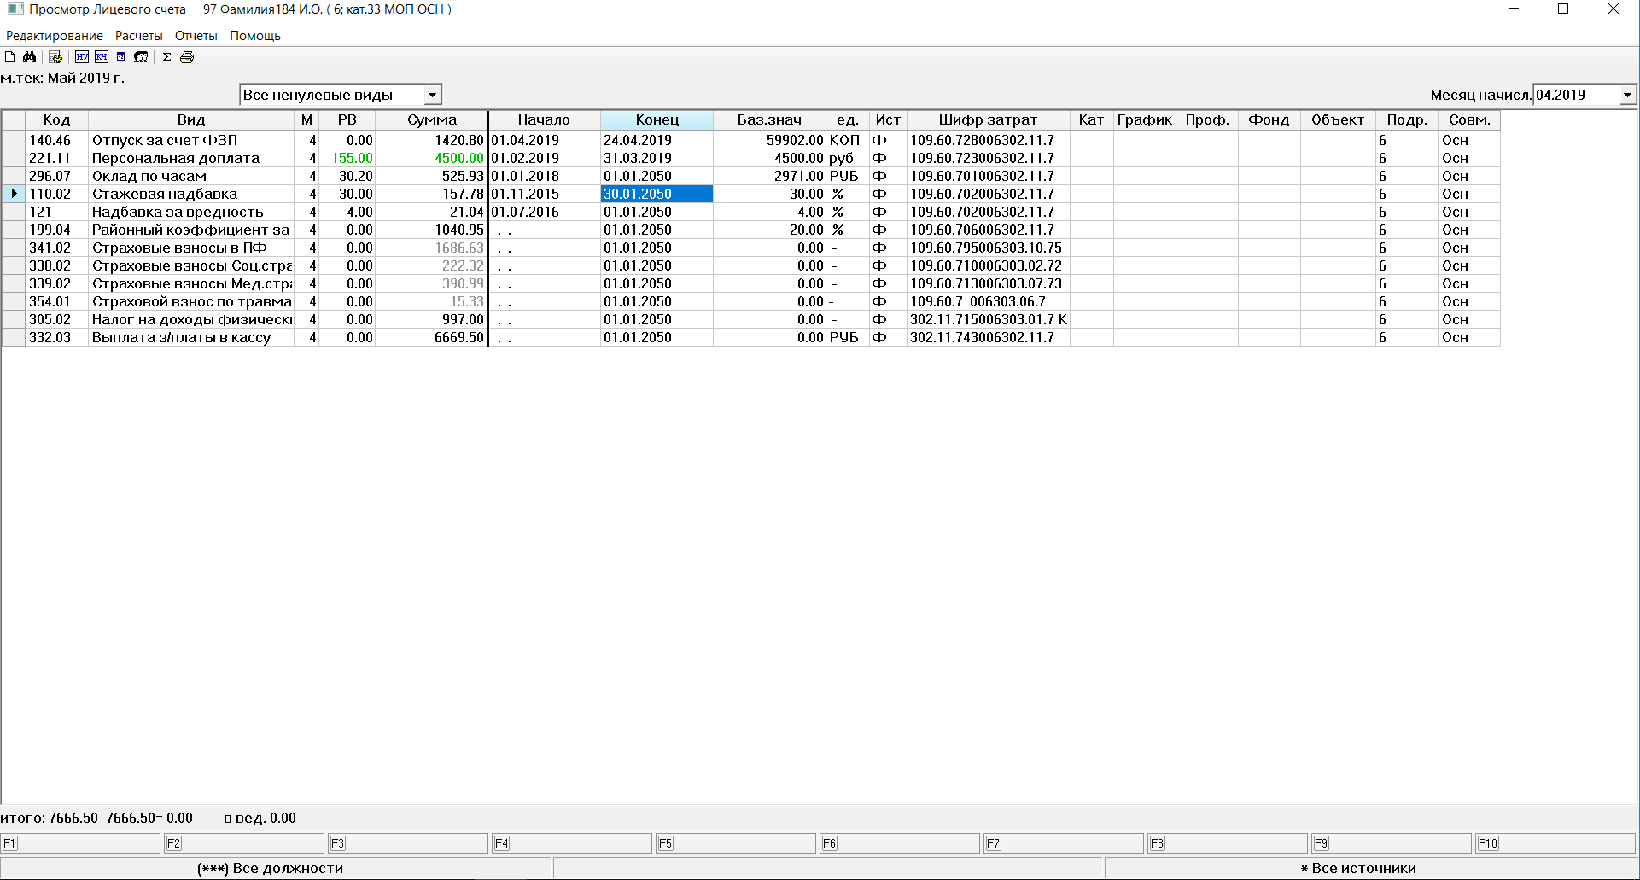
Task: Click the Код column header
Action: point(56,120)
